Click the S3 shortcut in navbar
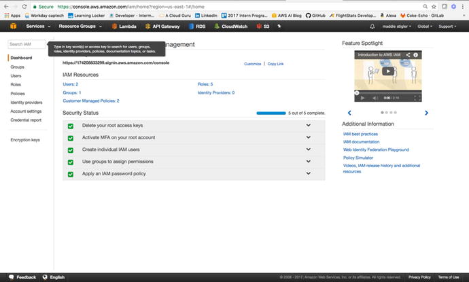This screenshot has width=469, height=282. [x=262, y=27]
